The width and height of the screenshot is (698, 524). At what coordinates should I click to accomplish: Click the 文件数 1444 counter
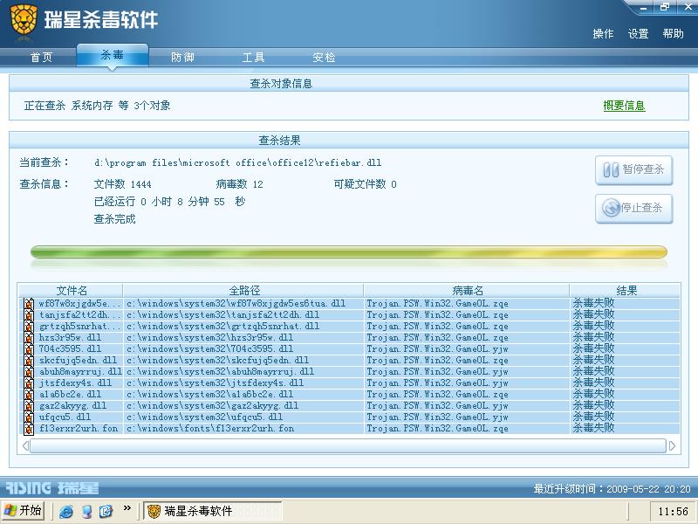122,184
